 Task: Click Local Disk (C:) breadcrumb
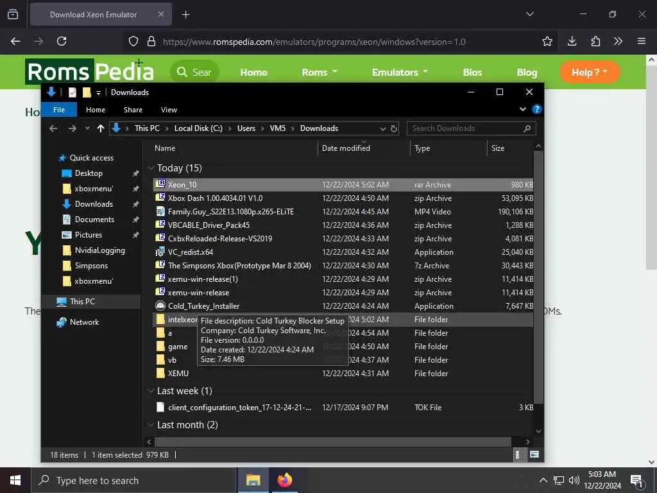[198, 128]
